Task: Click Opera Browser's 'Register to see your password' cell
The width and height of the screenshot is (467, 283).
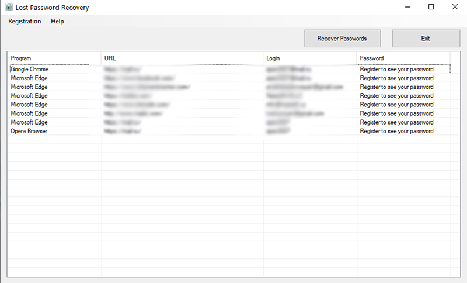Action: click(x=396, y=131)
